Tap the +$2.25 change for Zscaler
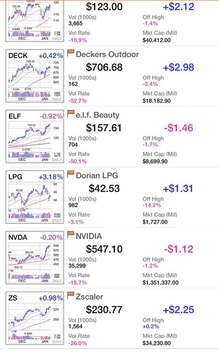219x352 pixels. click(x=179, y=310)
